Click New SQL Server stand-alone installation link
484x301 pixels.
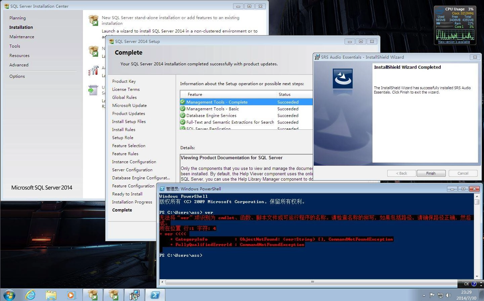point(171,20)
